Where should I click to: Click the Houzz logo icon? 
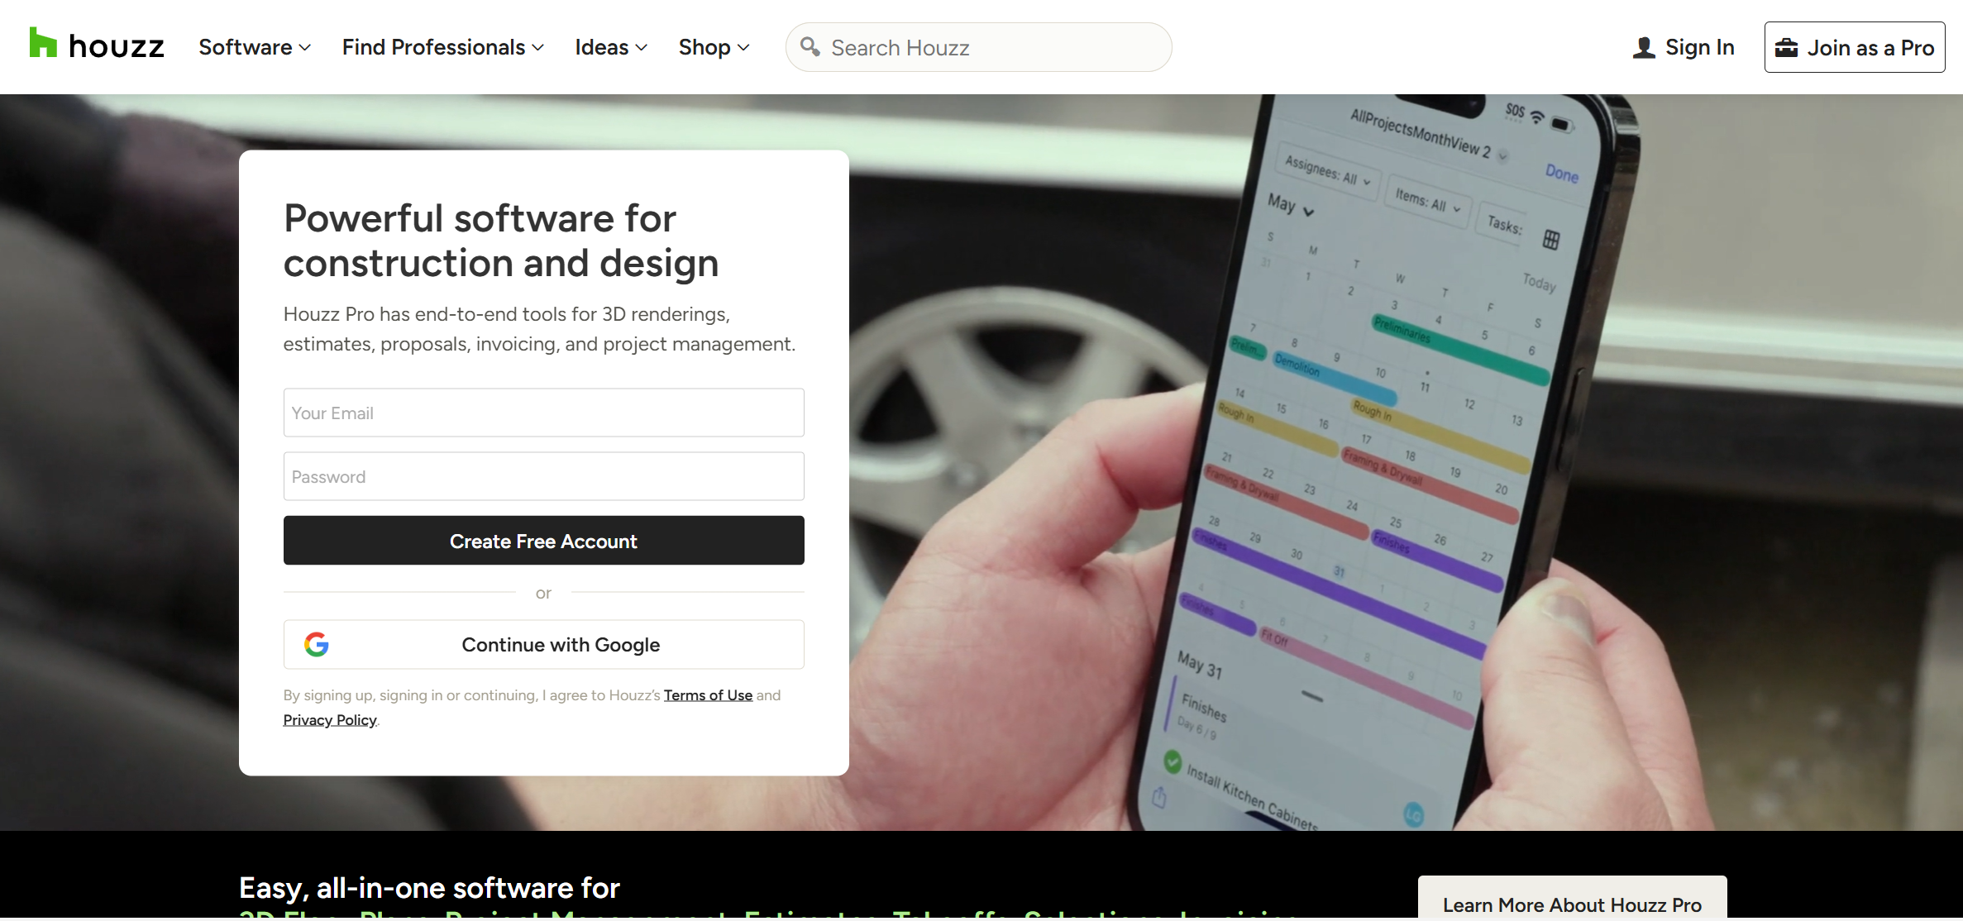[x=43, y=43]
